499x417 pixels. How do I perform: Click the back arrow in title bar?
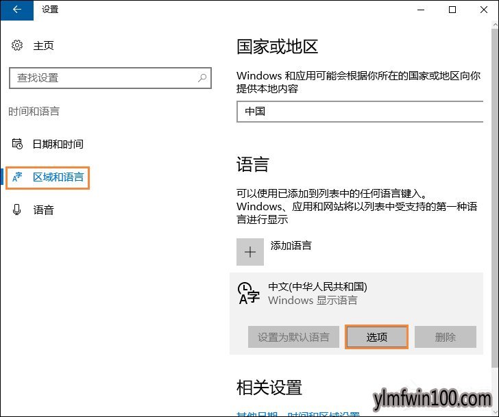(x=17, y=10)
